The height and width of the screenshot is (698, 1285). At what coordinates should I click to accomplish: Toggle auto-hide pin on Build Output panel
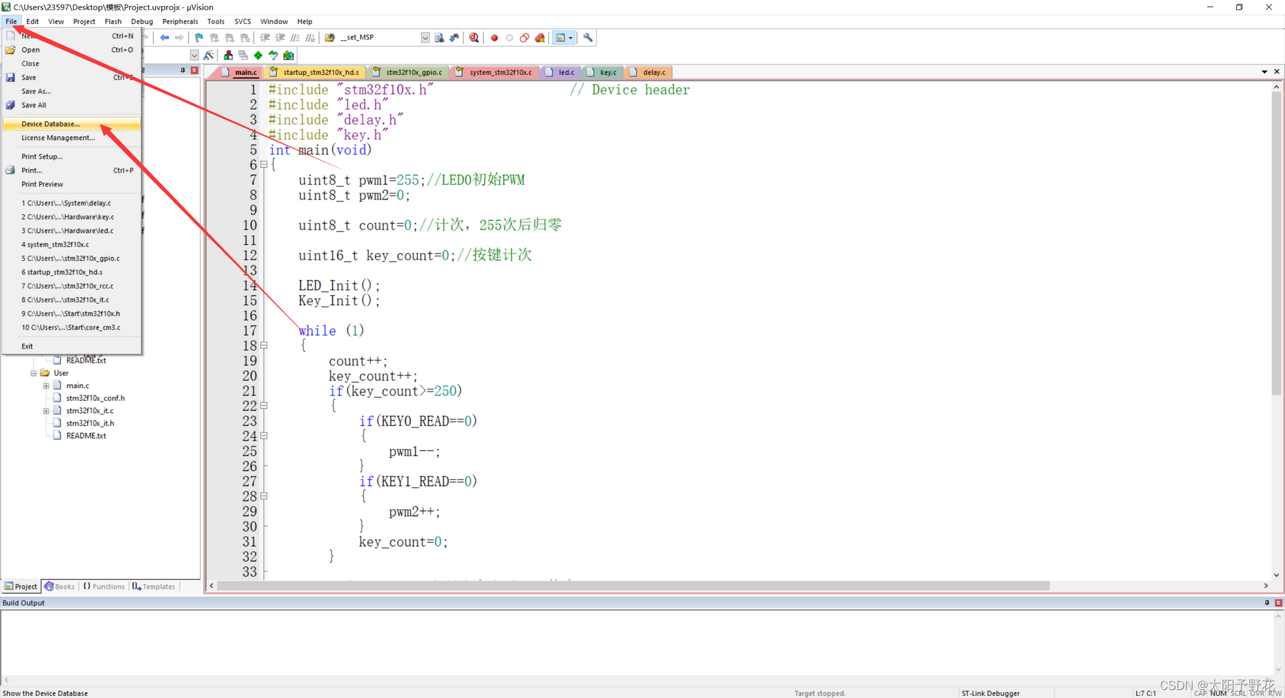pos(1267,603)
